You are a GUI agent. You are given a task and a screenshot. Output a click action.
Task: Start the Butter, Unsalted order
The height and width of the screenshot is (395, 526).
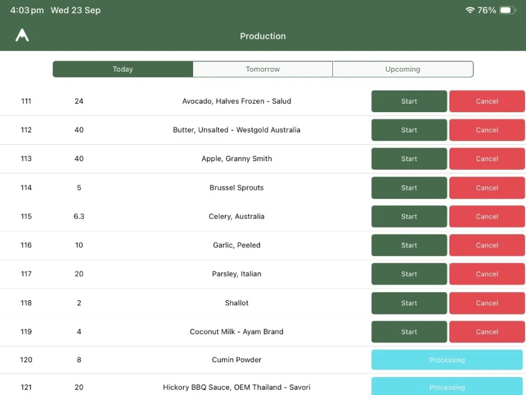tap(409, 130)
